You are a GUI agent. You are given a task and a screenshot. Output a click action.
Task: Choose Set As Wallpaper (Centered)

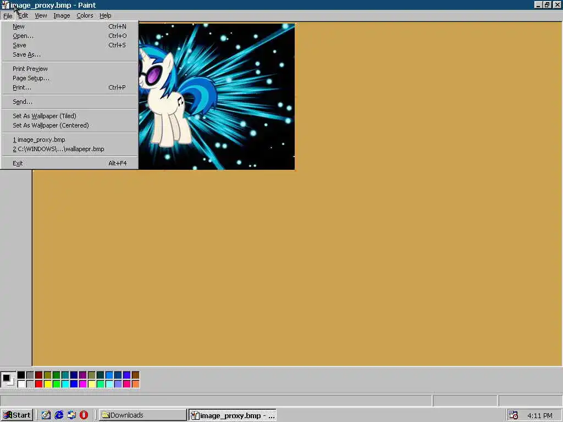pyautogui.click(x=69, y=125)
